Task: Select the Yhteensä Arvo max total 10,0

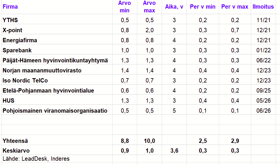Action: (x=149, y=141)
